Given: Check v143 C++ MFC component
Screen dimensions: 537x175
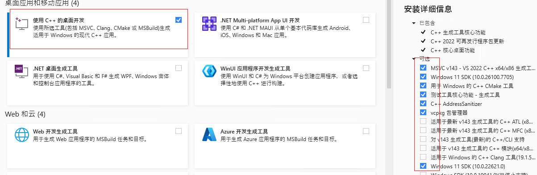Looking at the screenshot, I should click(x=423, y=130).
